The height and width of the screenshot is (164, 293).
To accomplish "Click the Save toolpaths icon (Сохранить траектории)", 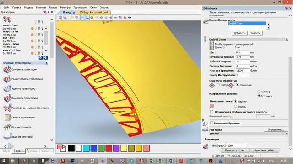I will point(7,69).
